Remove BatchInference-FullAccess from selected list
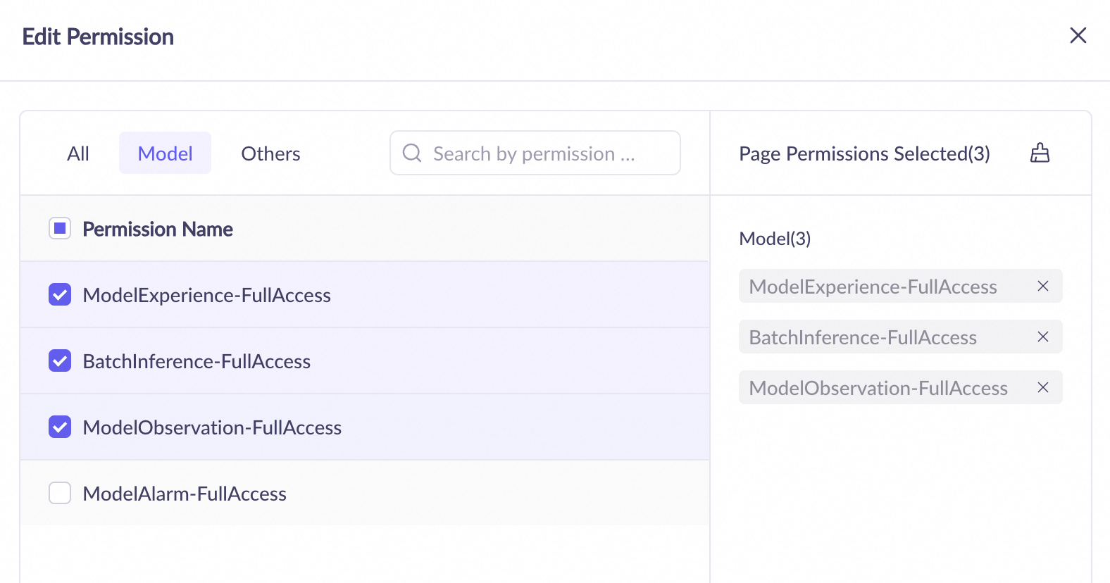1110x583 pixels. [x=1043, y=337]
